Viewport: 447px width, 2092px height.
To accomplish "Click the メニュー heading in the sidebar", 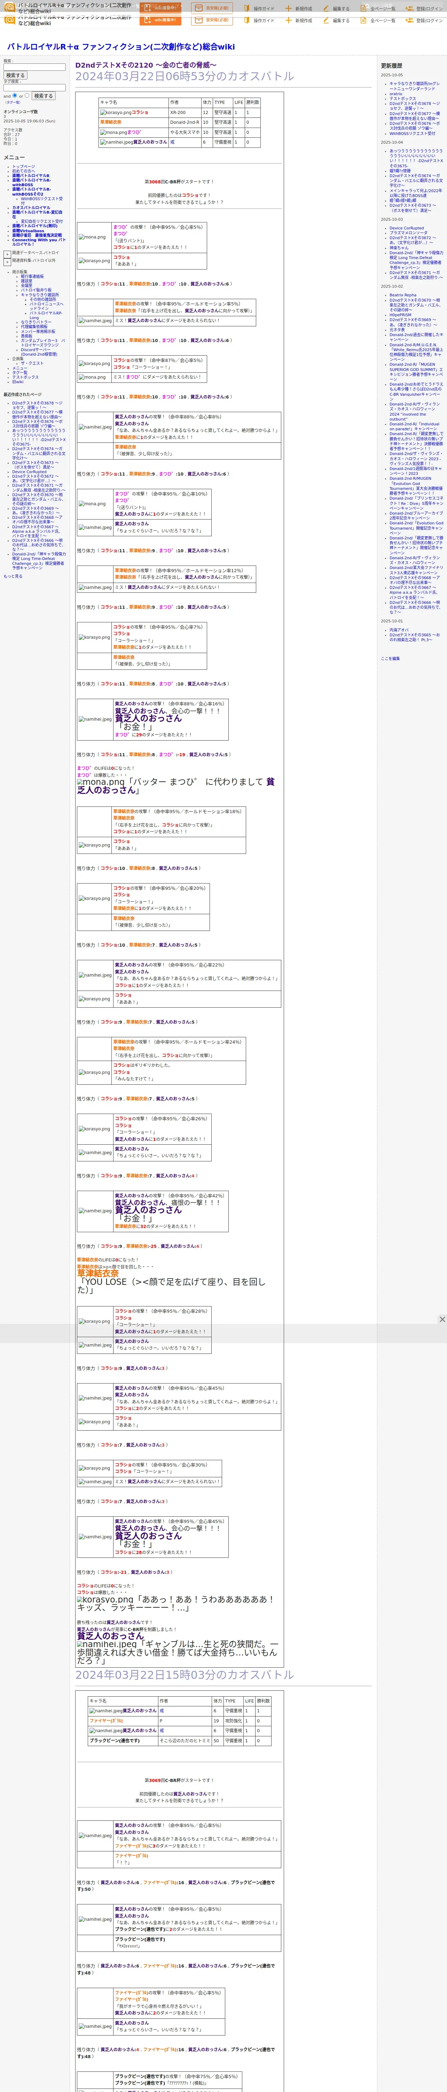I will pos(15,158).
